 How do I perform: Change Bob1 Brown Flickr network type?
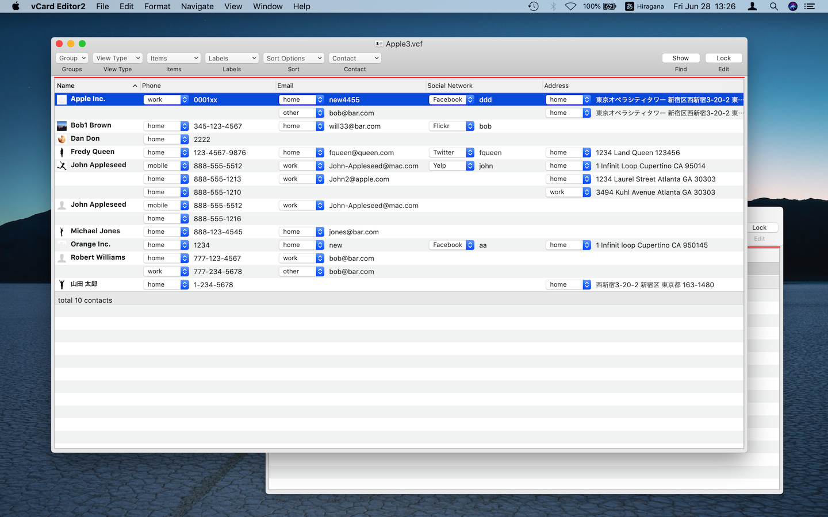[451, 126]
